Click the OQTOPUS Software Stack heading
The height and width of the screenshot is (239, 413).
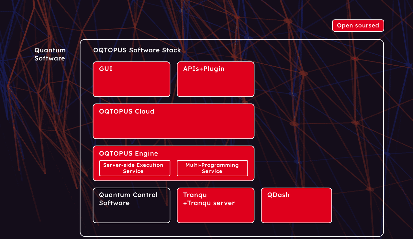pyautogui.click(x=137, y=50)
